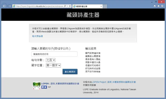
Task: Expand the 藏字位置 第一個字 dropdown
Action: tap(53, 65)
